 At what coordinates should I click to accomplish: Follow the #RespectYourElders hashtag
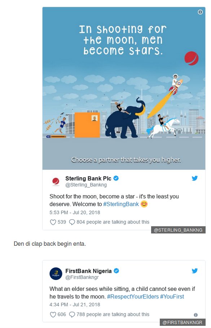[x=133, y=297]
